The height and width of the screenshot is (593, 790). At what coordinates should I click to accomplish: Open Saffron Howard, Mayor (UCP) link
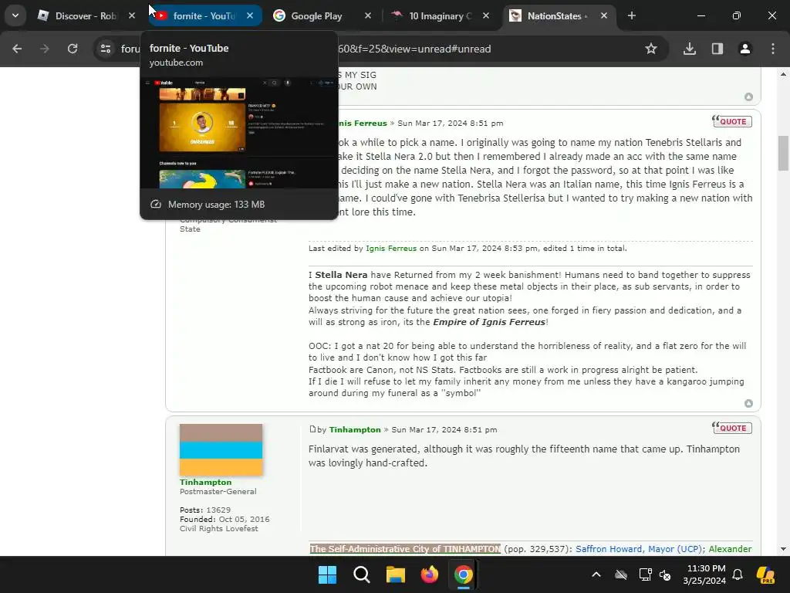pos(639,549)
